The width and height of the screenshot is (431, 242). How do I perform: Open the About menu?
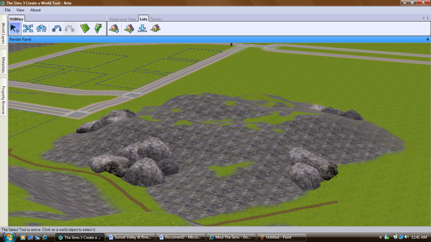tap(35, 10)
